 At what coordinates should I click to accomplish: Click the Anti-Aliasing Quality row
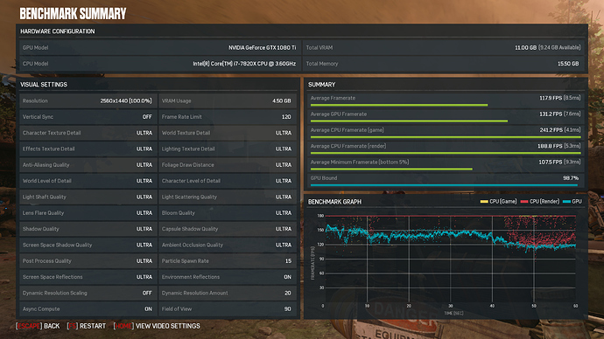[88, 165]
